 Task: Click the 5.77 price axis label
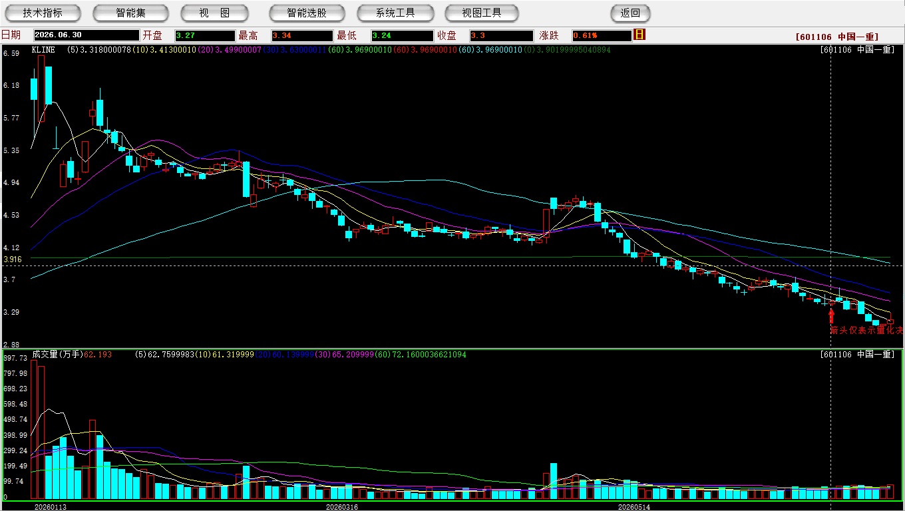pos(11,118)
